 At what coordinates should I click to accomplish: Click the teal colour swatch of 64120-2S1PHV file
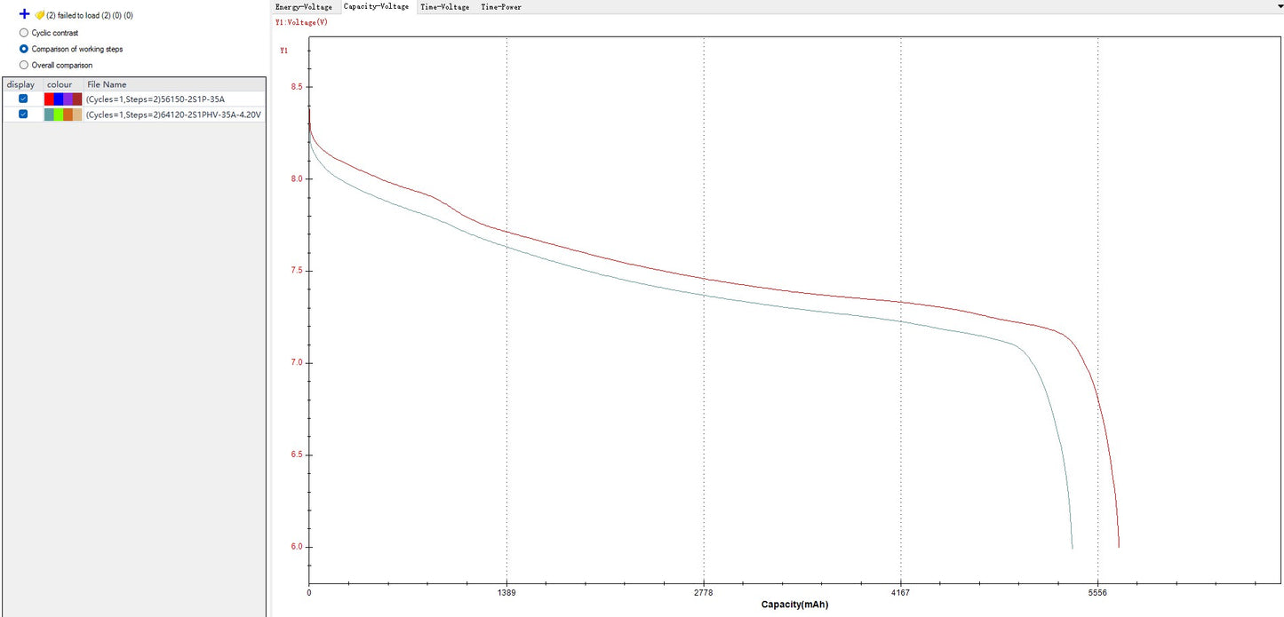pos(49,115)
